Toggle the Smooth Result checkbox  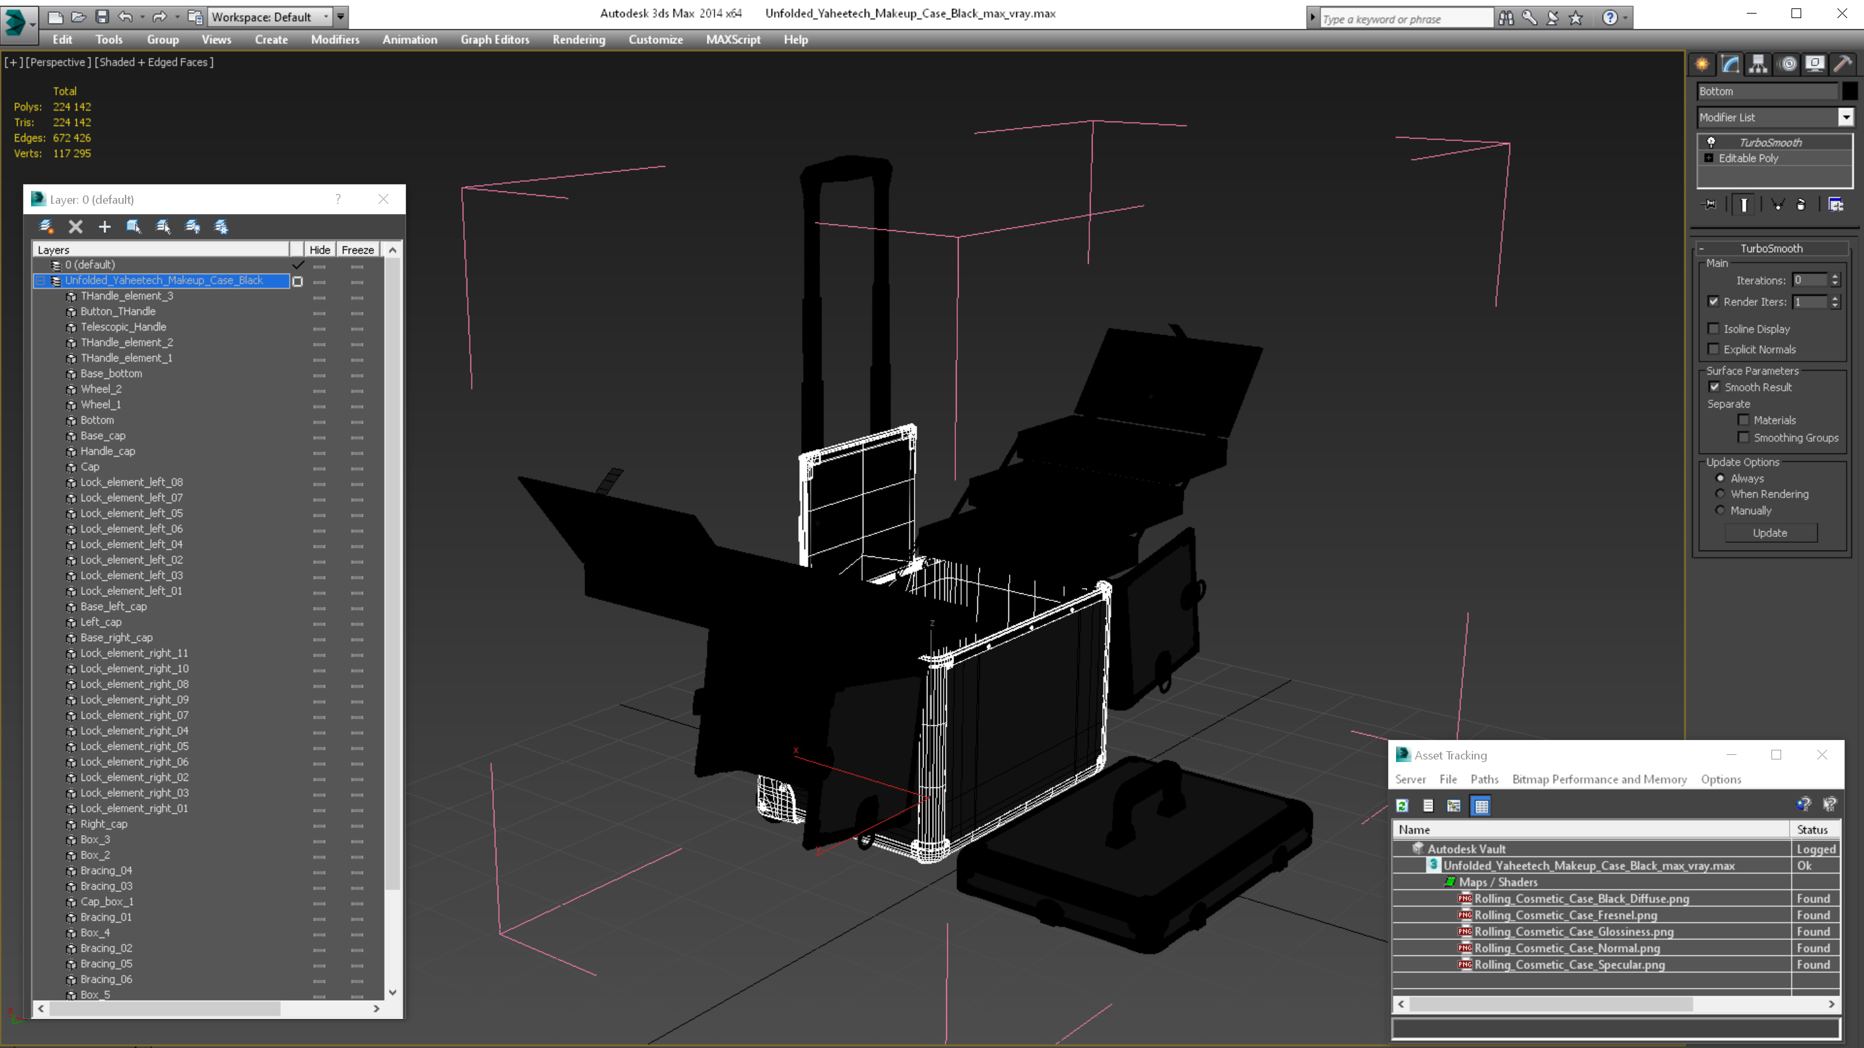[1714, 387]
